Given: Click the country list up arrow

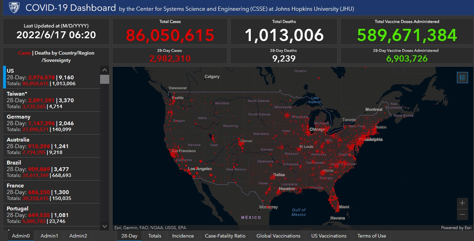Looking at the screenshot, I should click(105, 70).
